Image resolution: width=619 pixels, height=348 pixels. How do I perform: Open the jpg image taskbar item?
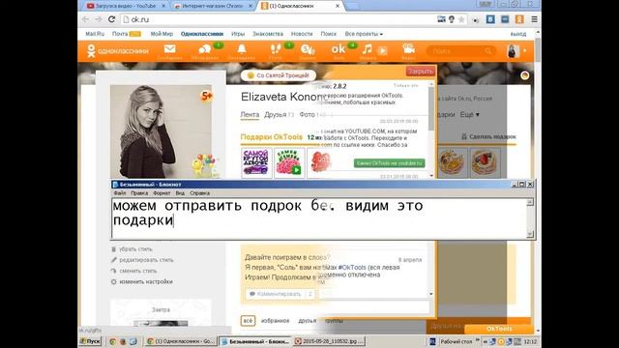coord(329,341)
